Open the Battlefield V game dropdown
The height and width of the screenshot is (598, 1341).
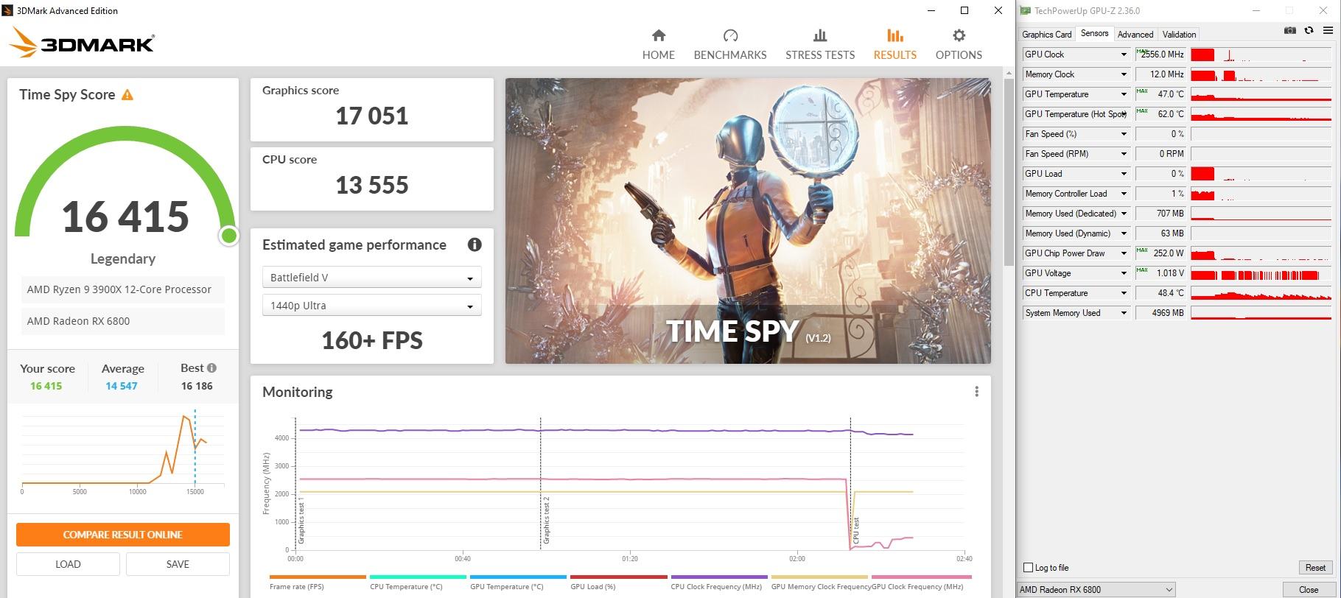tap(372, 278)
